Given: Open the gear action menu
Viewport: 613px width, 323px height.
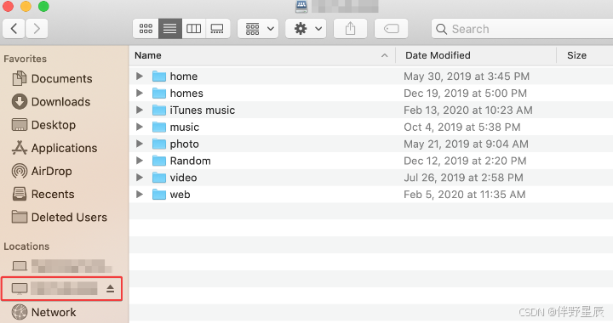Looking at the screenshot, I should [x=306, y=29].
